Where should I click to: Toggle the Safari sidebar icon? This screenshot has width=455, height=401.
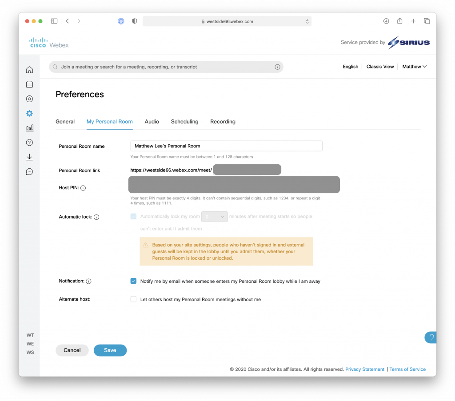(54, 21)
